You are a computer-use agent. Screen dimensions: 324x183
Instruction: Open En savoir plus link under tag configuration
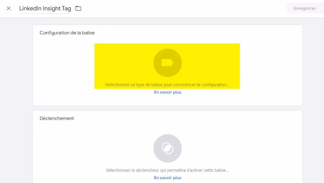(x=168, y=92)
